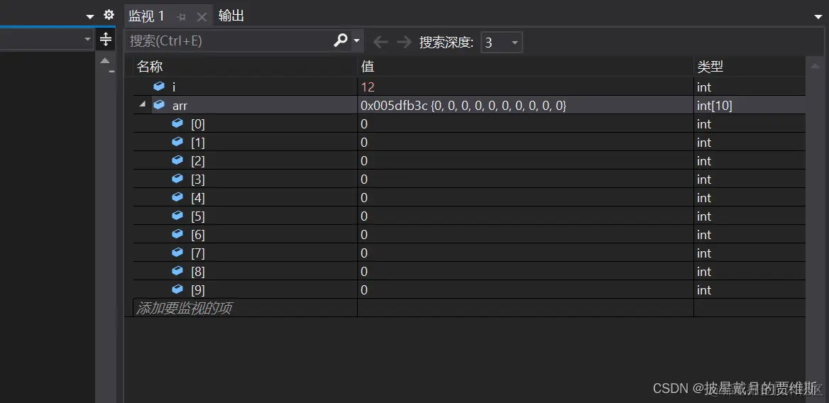
Task: Click the cube icon of element [6]
Action: coord(177,234)
